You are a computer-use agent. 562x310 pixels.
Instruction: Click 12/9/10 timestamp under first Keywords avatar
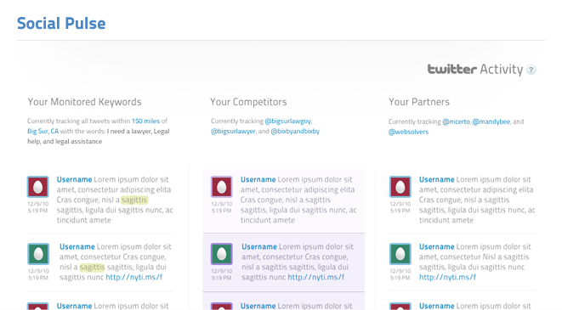[38, 204]
